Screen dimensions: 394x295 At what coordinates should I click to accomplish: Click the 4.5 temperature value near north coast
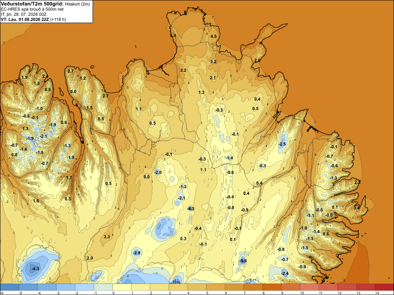point(214,36)
